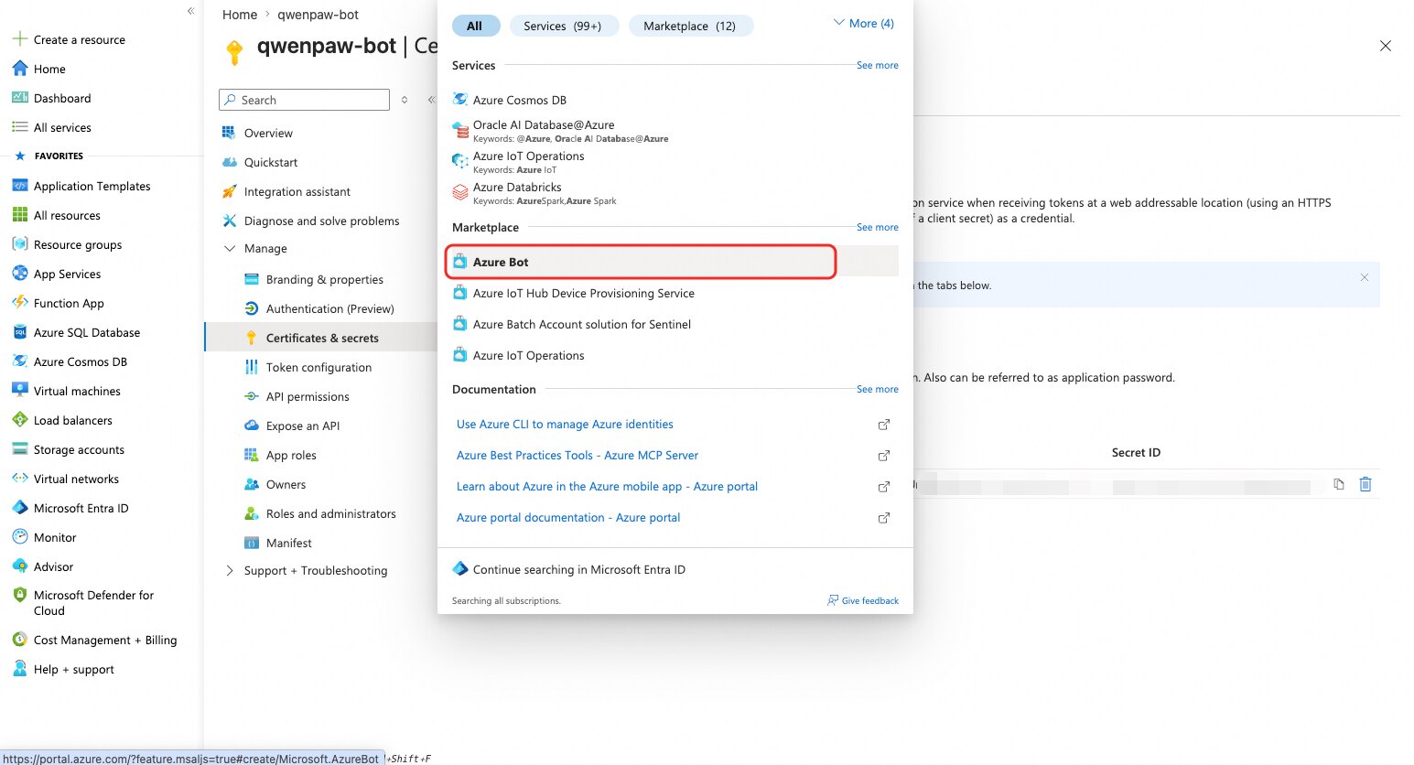Collapse the left portal sidebar chevron
This screenshot has width=1414, height=765.
tap(190, 11)
